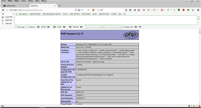Go back with the browser back arrow
Viewport: 201px width, 108px height.
pyautogui.click(x=3, y=10)
